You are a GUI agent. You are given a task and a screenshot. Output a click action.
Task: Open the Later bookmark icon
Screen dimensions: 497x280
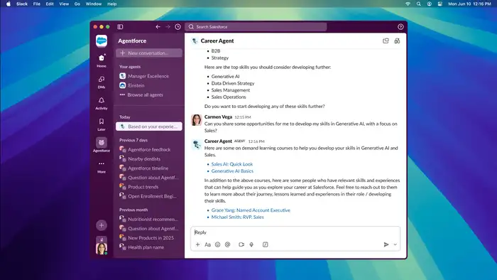click(102, 122)
